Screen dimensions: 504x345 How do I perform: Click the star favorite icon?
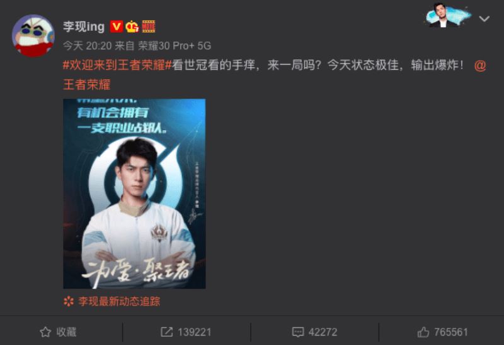(x=45, y=332)
